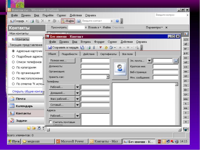Click the Пуск start button on the taskbar

14,141
